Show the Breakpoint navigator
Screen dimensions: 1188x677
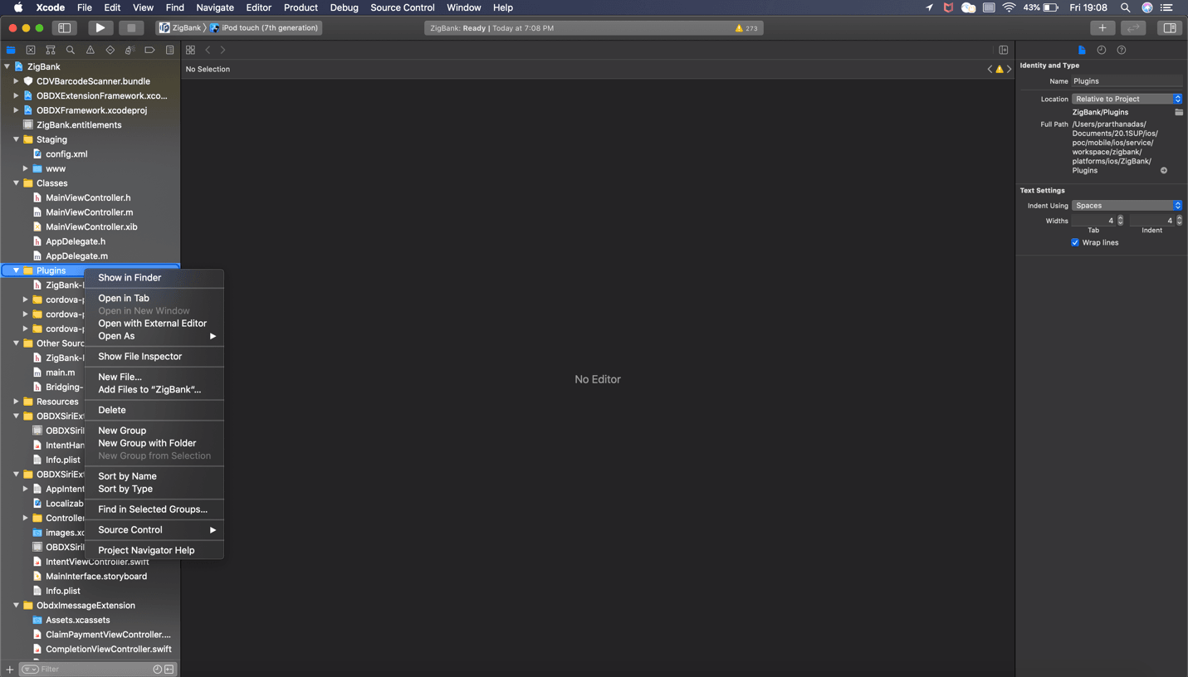coord(149,50)
